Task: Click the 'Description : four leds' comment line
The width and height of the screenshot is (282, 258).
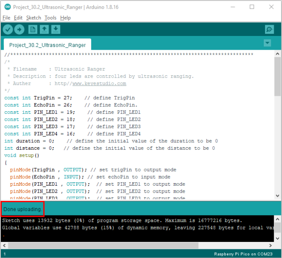Action: [x=101, y=76]
